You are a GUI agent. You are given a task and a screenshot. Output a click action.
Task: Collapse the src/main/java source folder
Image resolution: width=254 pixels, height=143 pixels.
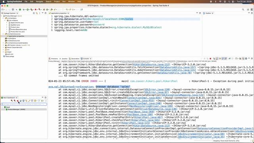pos(3,18)
